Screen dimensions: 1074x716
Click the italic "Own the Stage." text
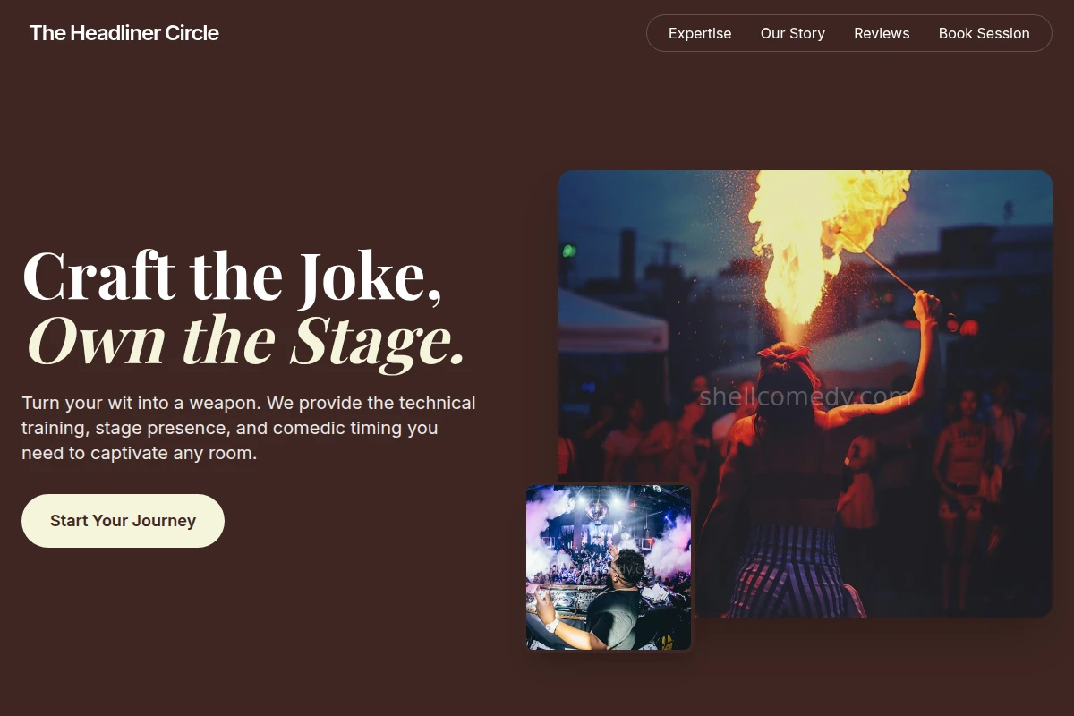coord(245,340)
